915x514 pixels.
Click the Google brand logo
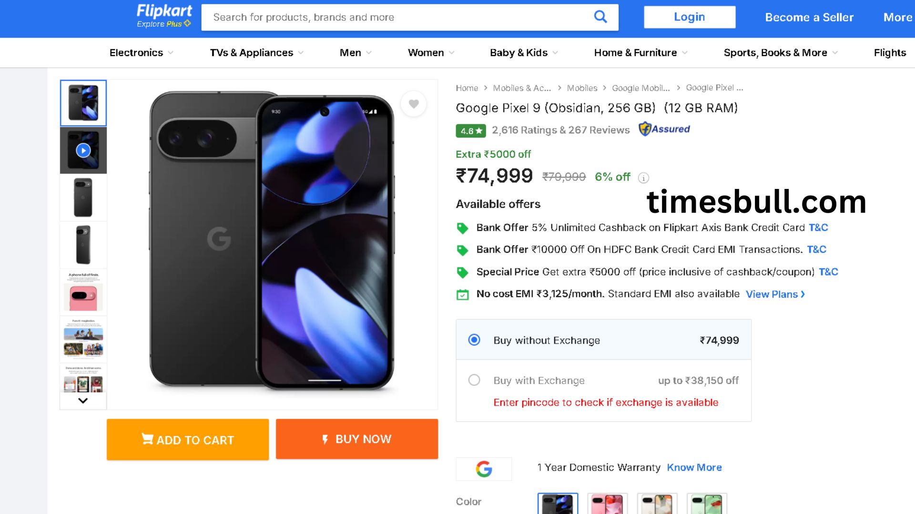click(x=484, y=469)
